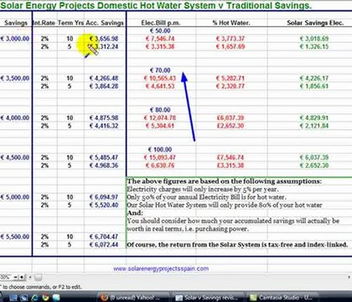Select the € 50.00 electricity bill cell
Screen dimensions: 352x302
(160, 31)
